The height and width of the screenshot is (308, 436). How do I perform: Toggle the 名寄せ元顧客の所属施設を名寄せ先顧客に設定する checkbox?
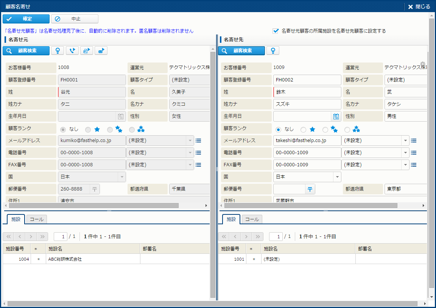276,31
